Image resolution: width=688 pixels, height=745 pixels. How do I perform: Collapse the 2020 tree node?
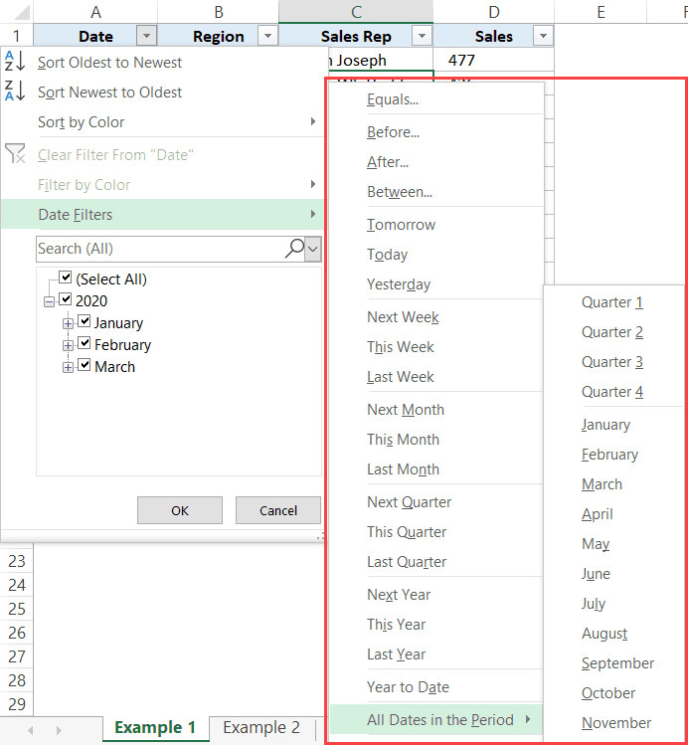[x=49, y=301]
